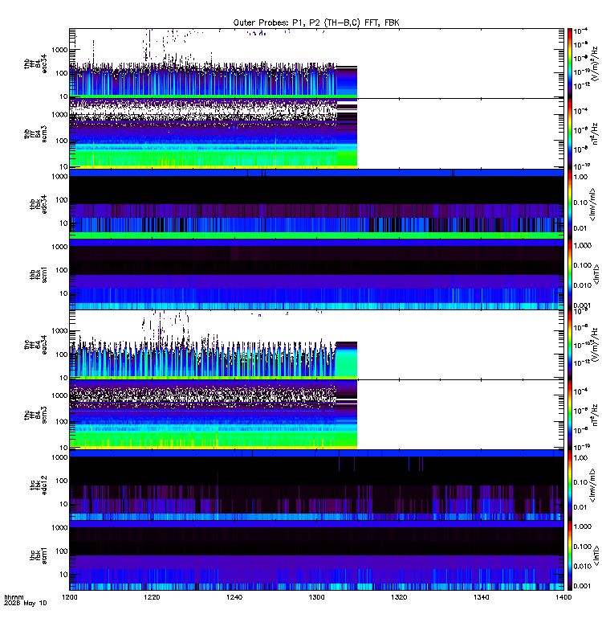Click the "1220" time axis label

tap(152, 597)
